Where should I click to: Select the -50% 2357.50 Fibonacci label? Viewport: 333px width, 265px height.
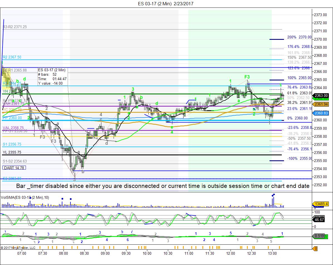click(x=299, y=138)
